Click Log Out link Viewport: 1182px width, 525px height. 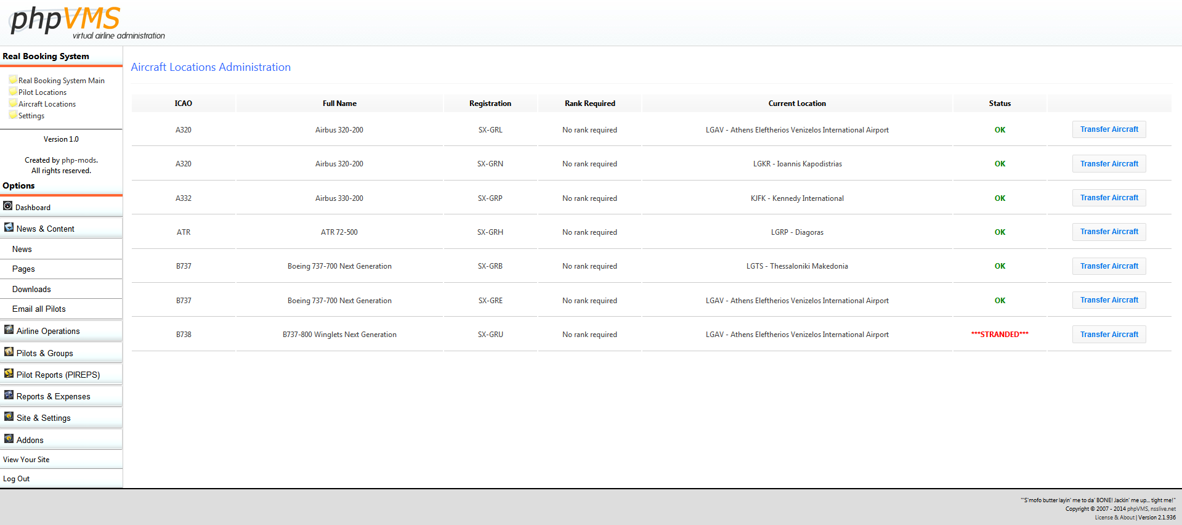click(x=17, y=479)
